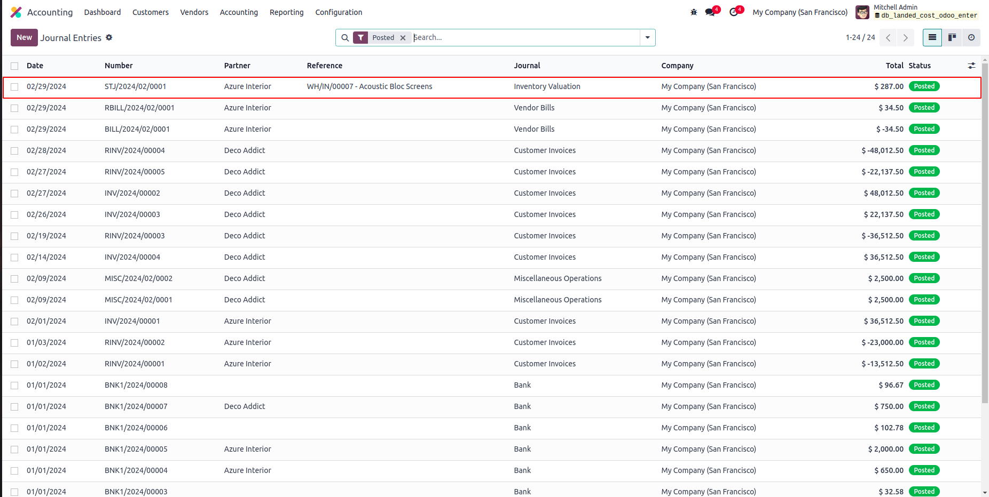Switch to kanban view
Viewport: 989px width, 497px height.
(952, 37)
